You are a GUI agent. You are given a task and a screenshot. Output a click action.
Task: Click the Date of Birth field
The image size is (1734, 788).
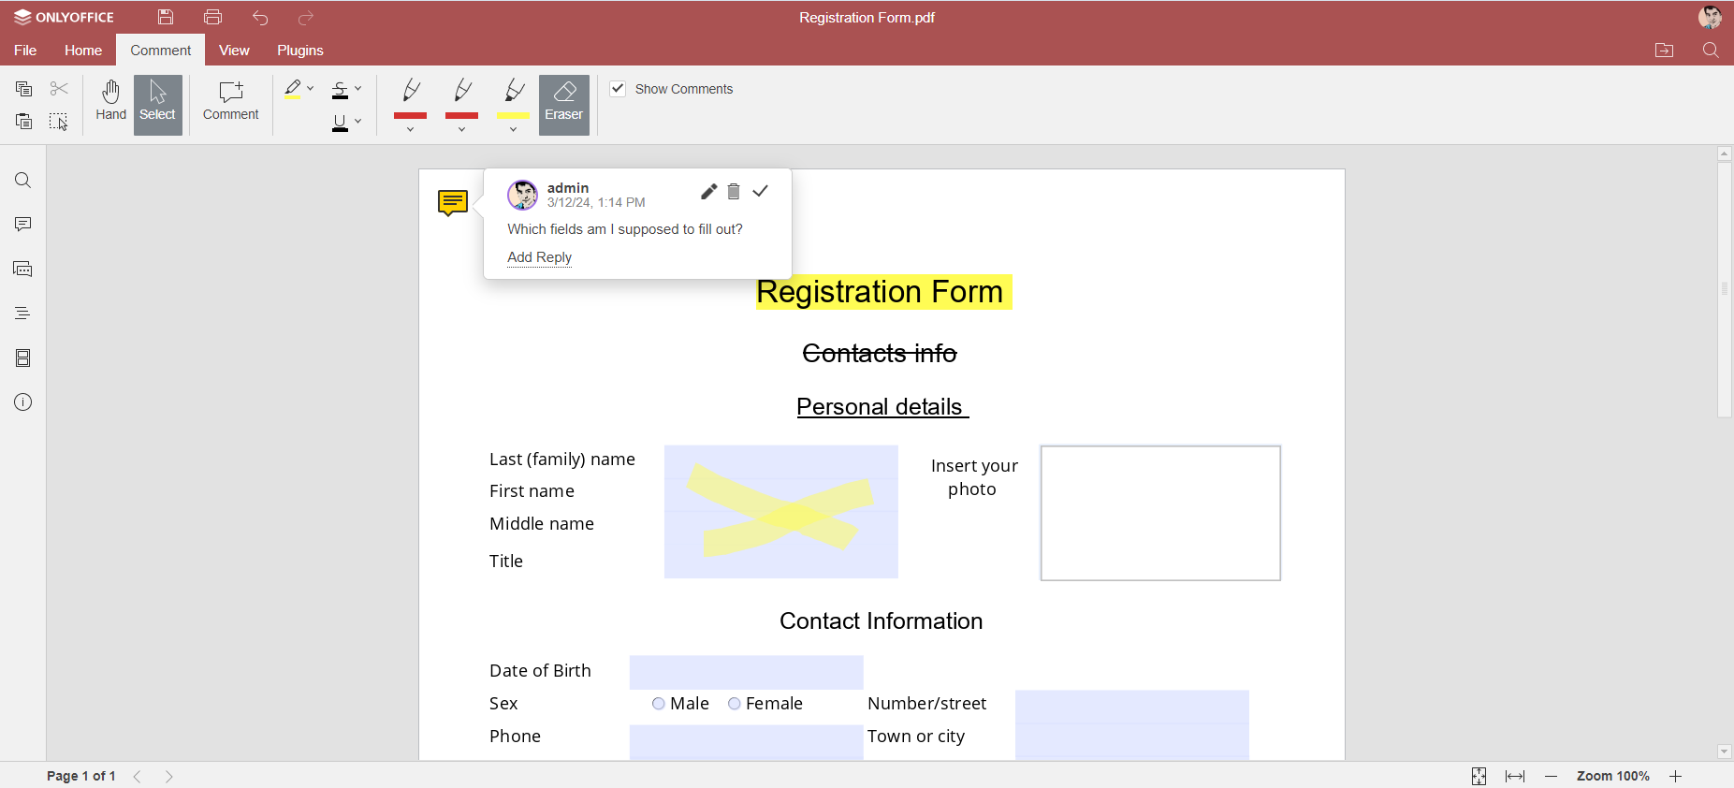click(x=746, y=672)
